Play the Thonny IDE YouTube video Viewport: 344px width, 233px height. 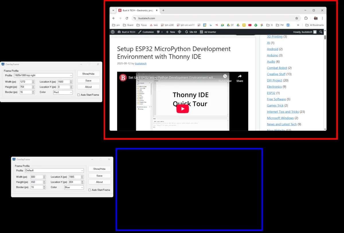click(x=183, y=109)
